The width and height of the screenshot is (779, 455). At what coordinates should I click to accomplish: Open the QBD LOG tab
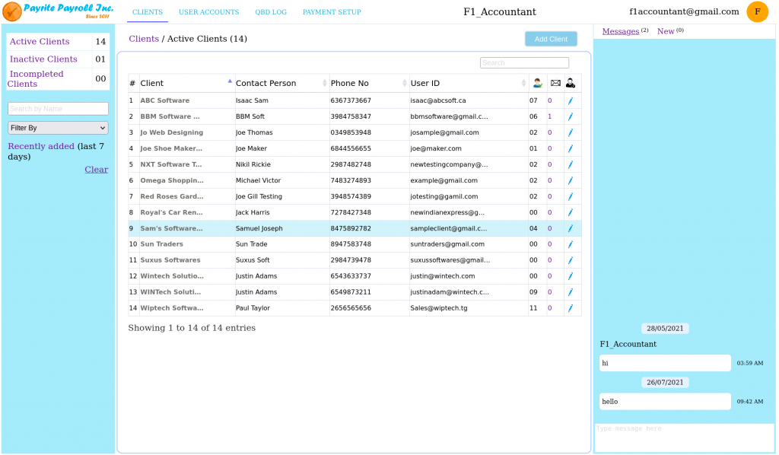tap(271, 12)
